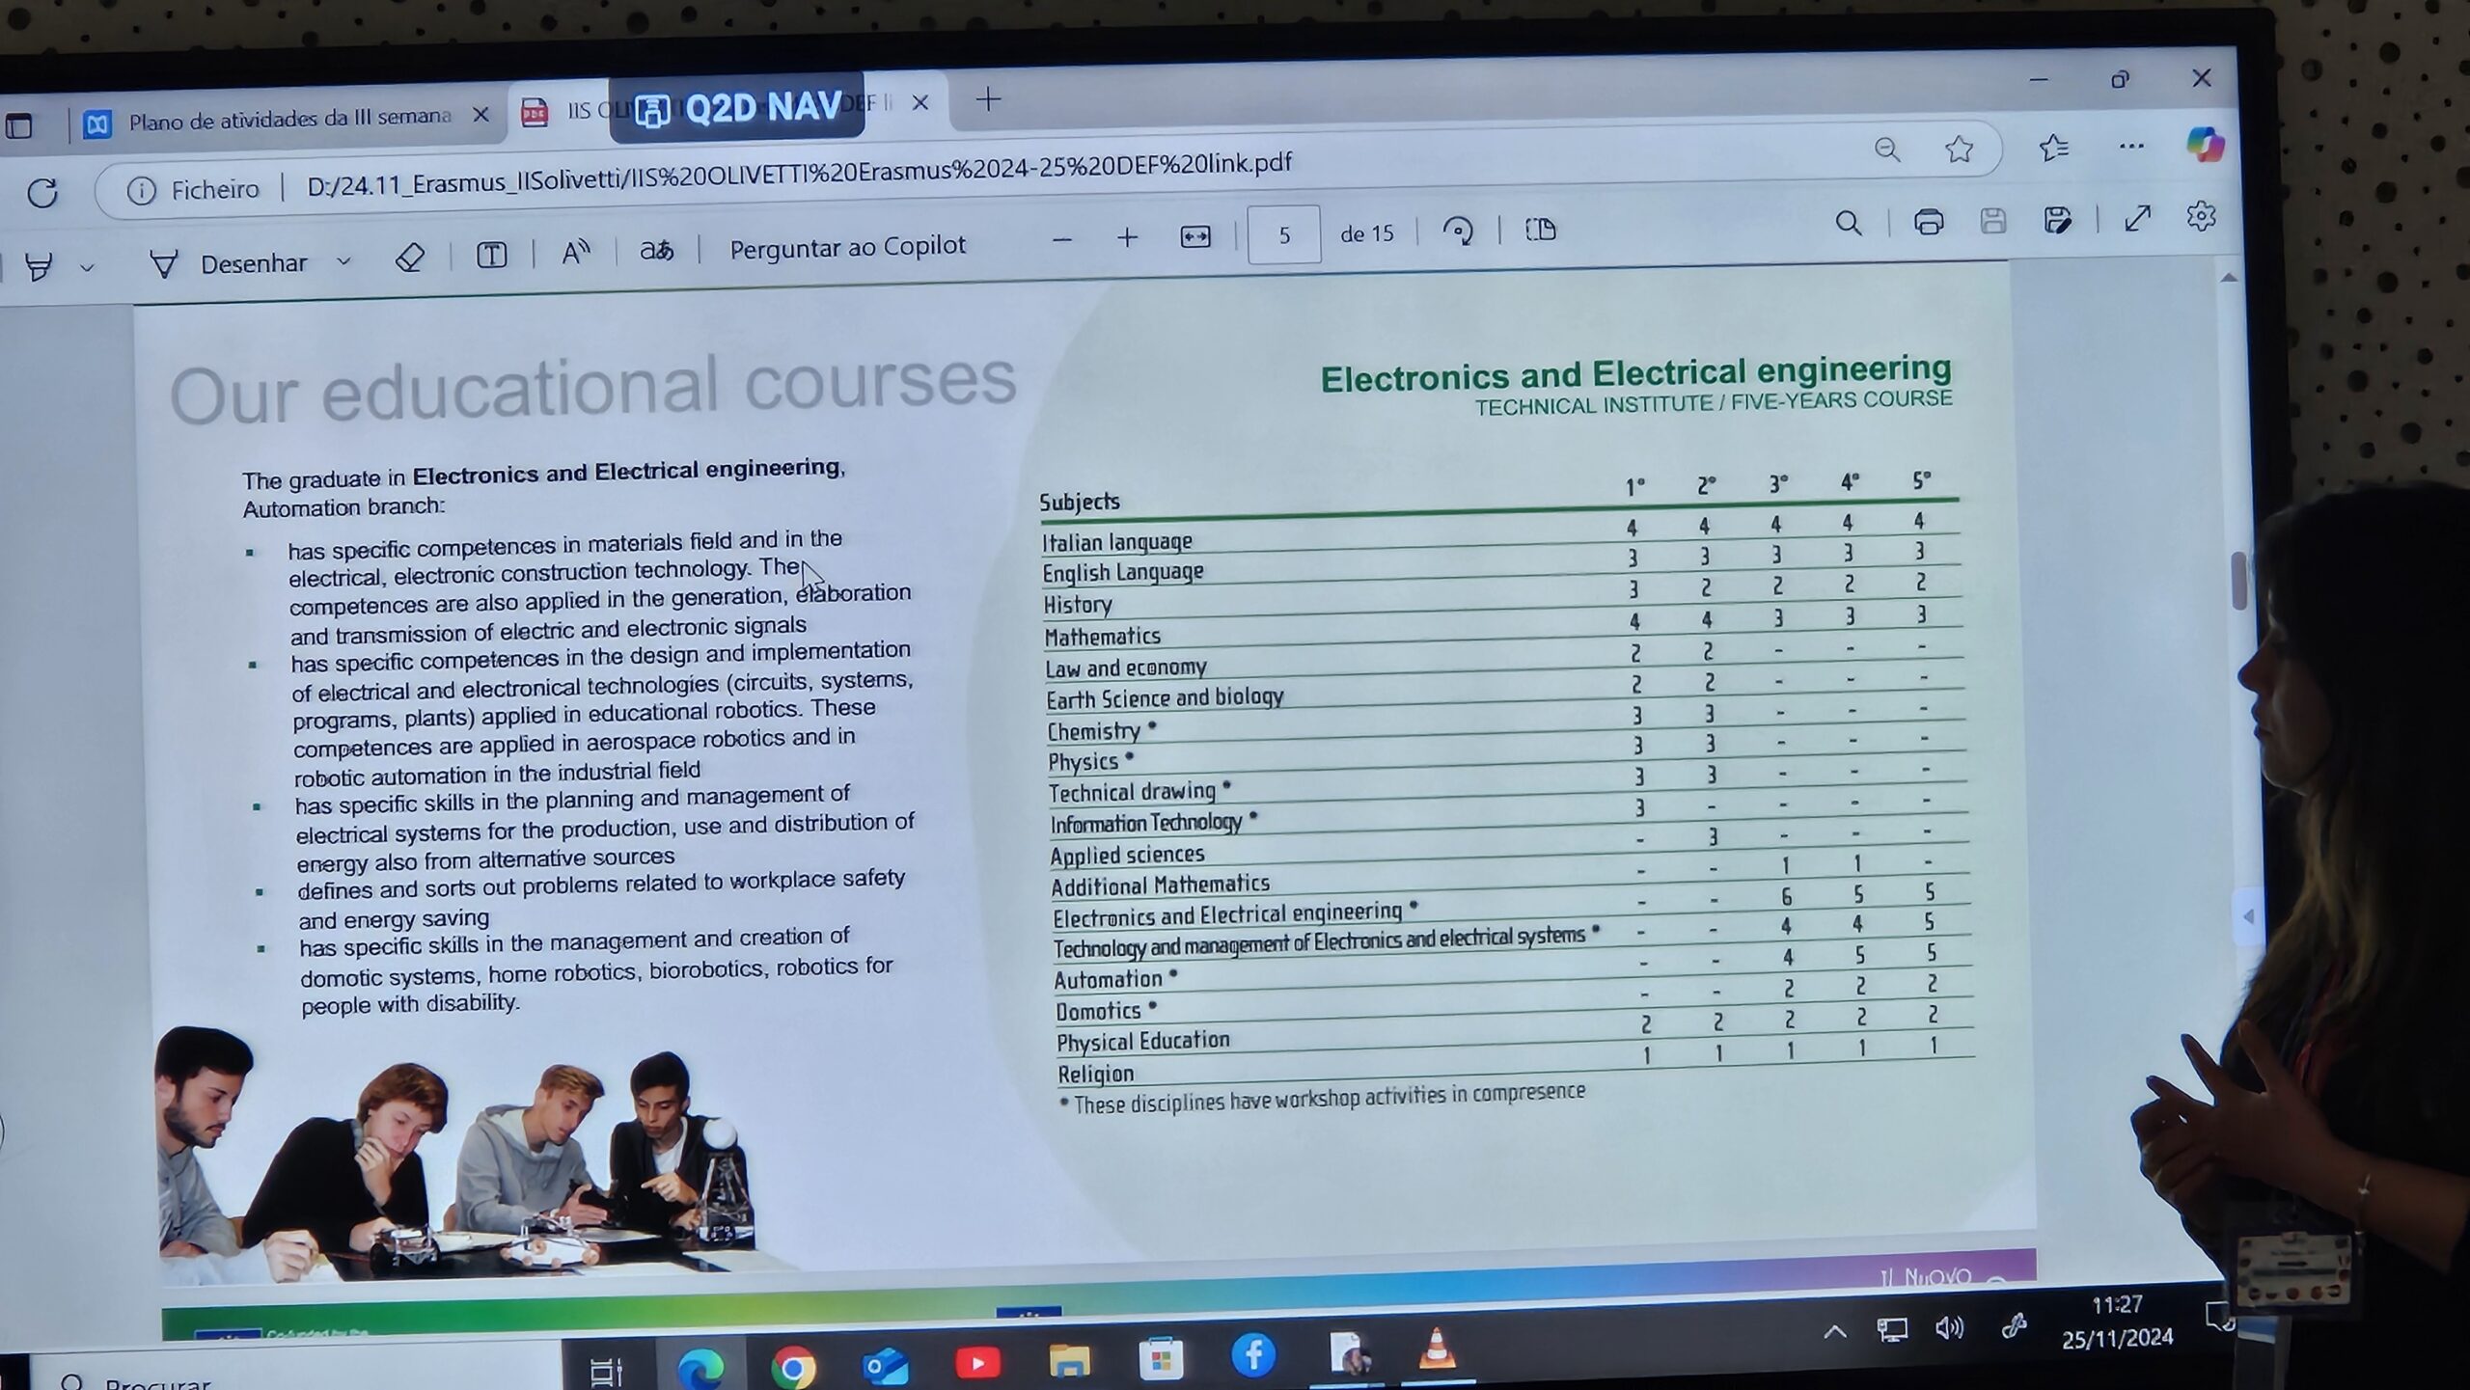The height and width of the screenshot is (1390, 2470).
Task: Click Perguntar ao Copilot button
Action: (847, 247)
